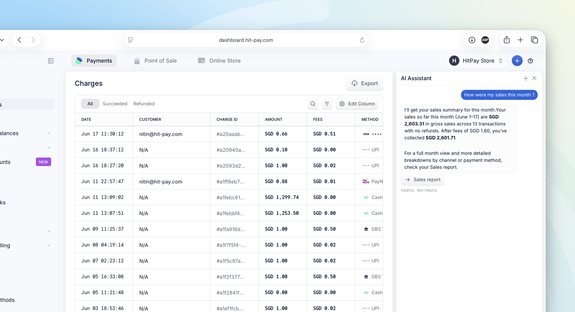Screen dimensions: 575x312
Task: Click the NEW badge in sidebar
Action: [44, 162]
